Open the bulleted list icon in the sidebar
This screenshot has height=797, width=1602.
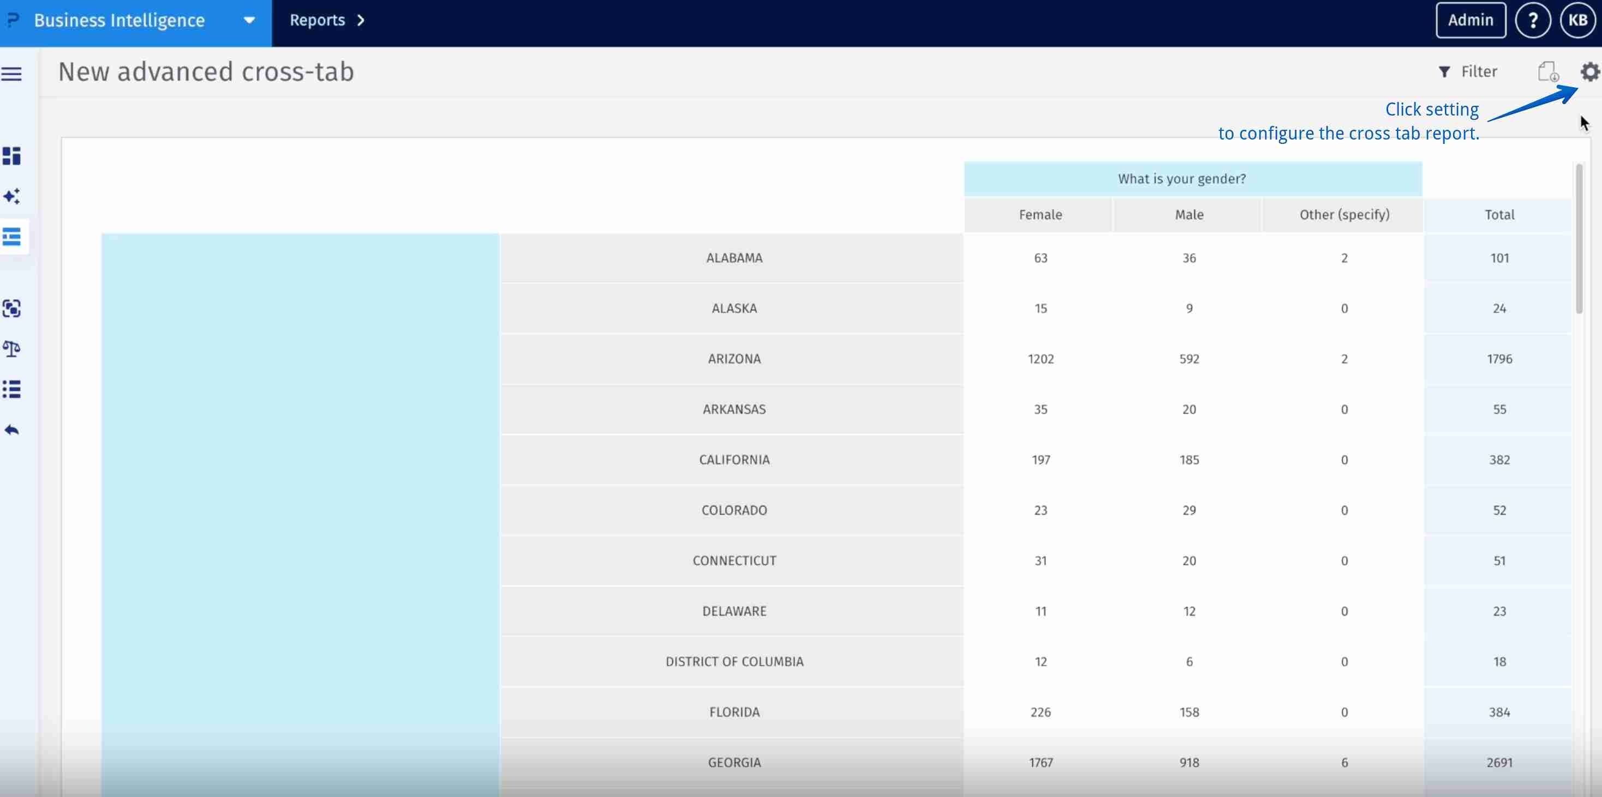(x=12, y=389)
